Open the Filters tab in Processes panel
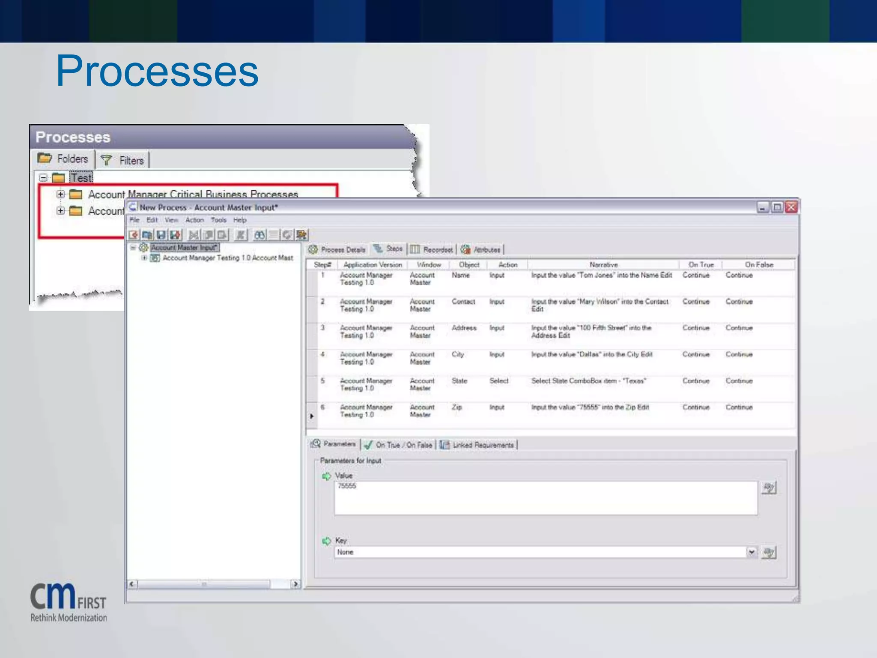Image resolution: width=877 pixels, height=658 pixels. [122, 161]
